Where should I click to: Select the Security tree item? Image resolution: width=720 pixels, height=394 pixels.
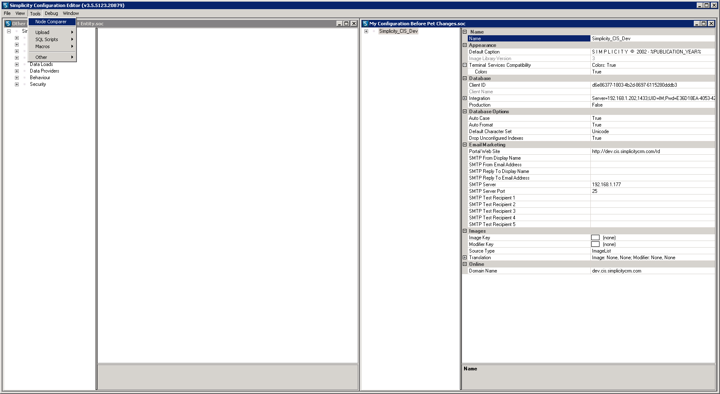[x=38, y=84]
